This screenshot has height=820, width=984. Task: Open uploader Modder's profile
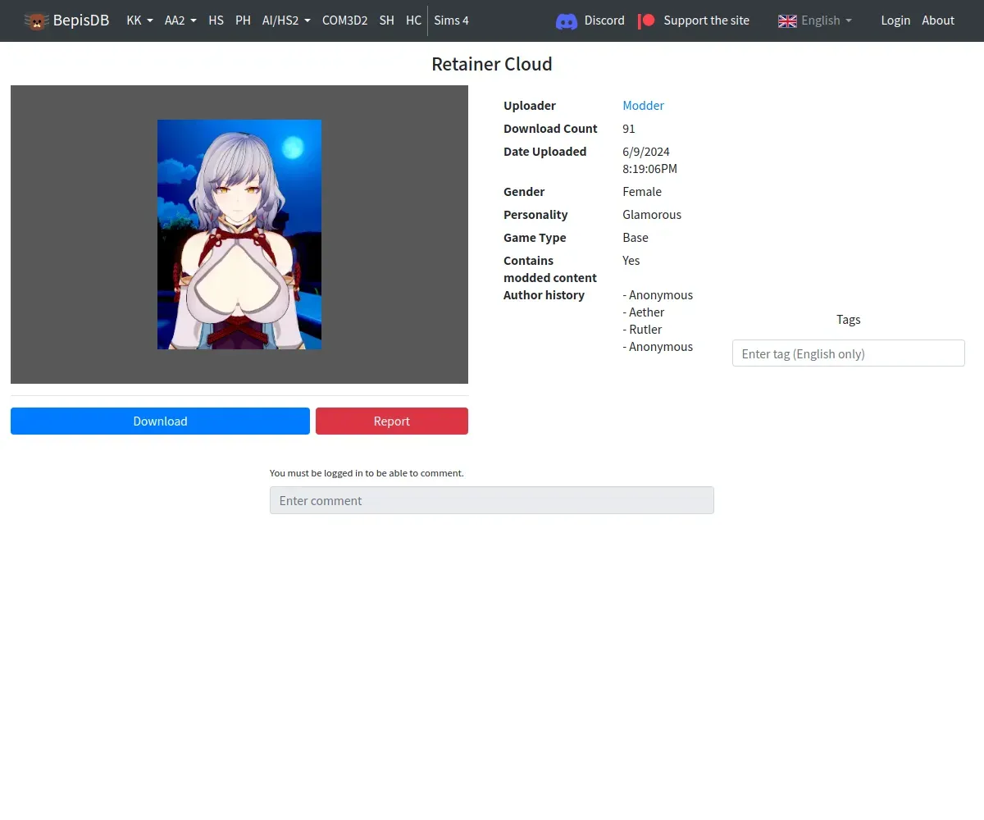(643, 106)
